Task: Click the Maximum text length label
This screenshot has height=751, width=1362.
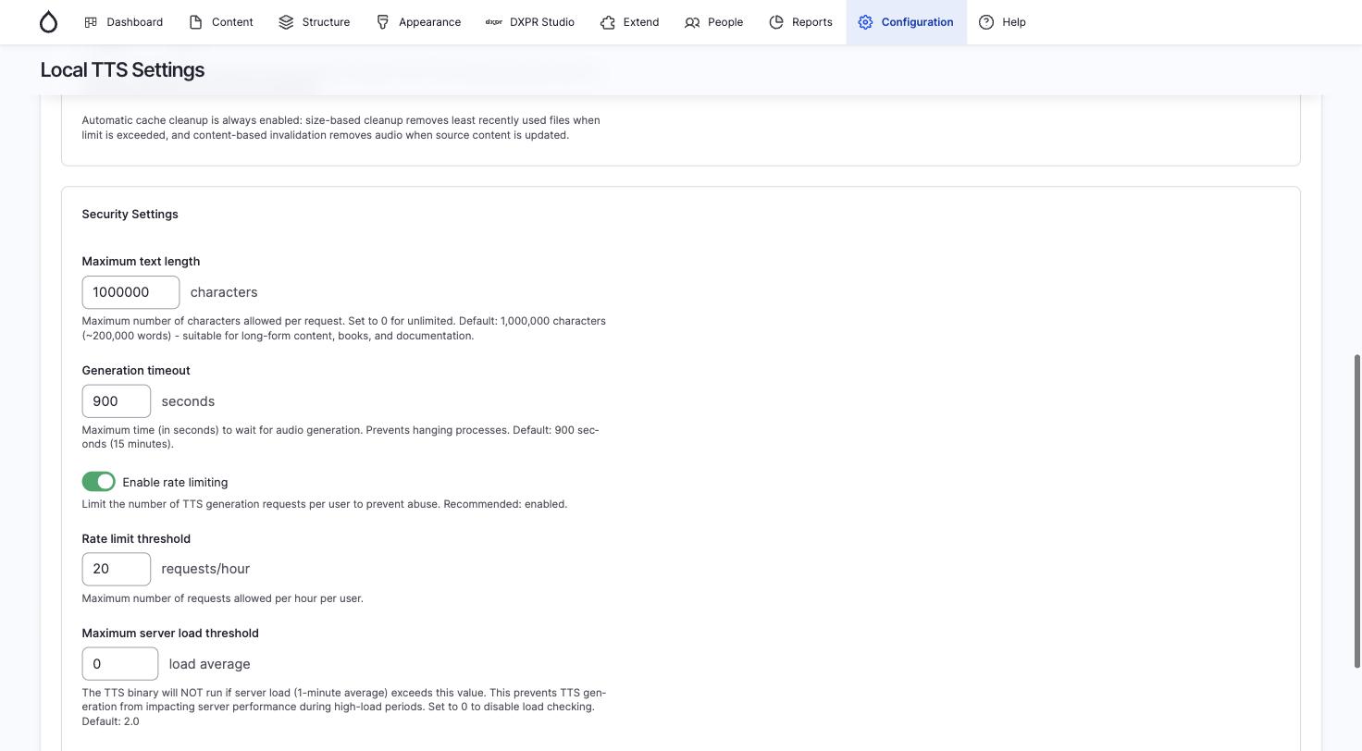Action: pyautogui.click(x=141, y=262)
